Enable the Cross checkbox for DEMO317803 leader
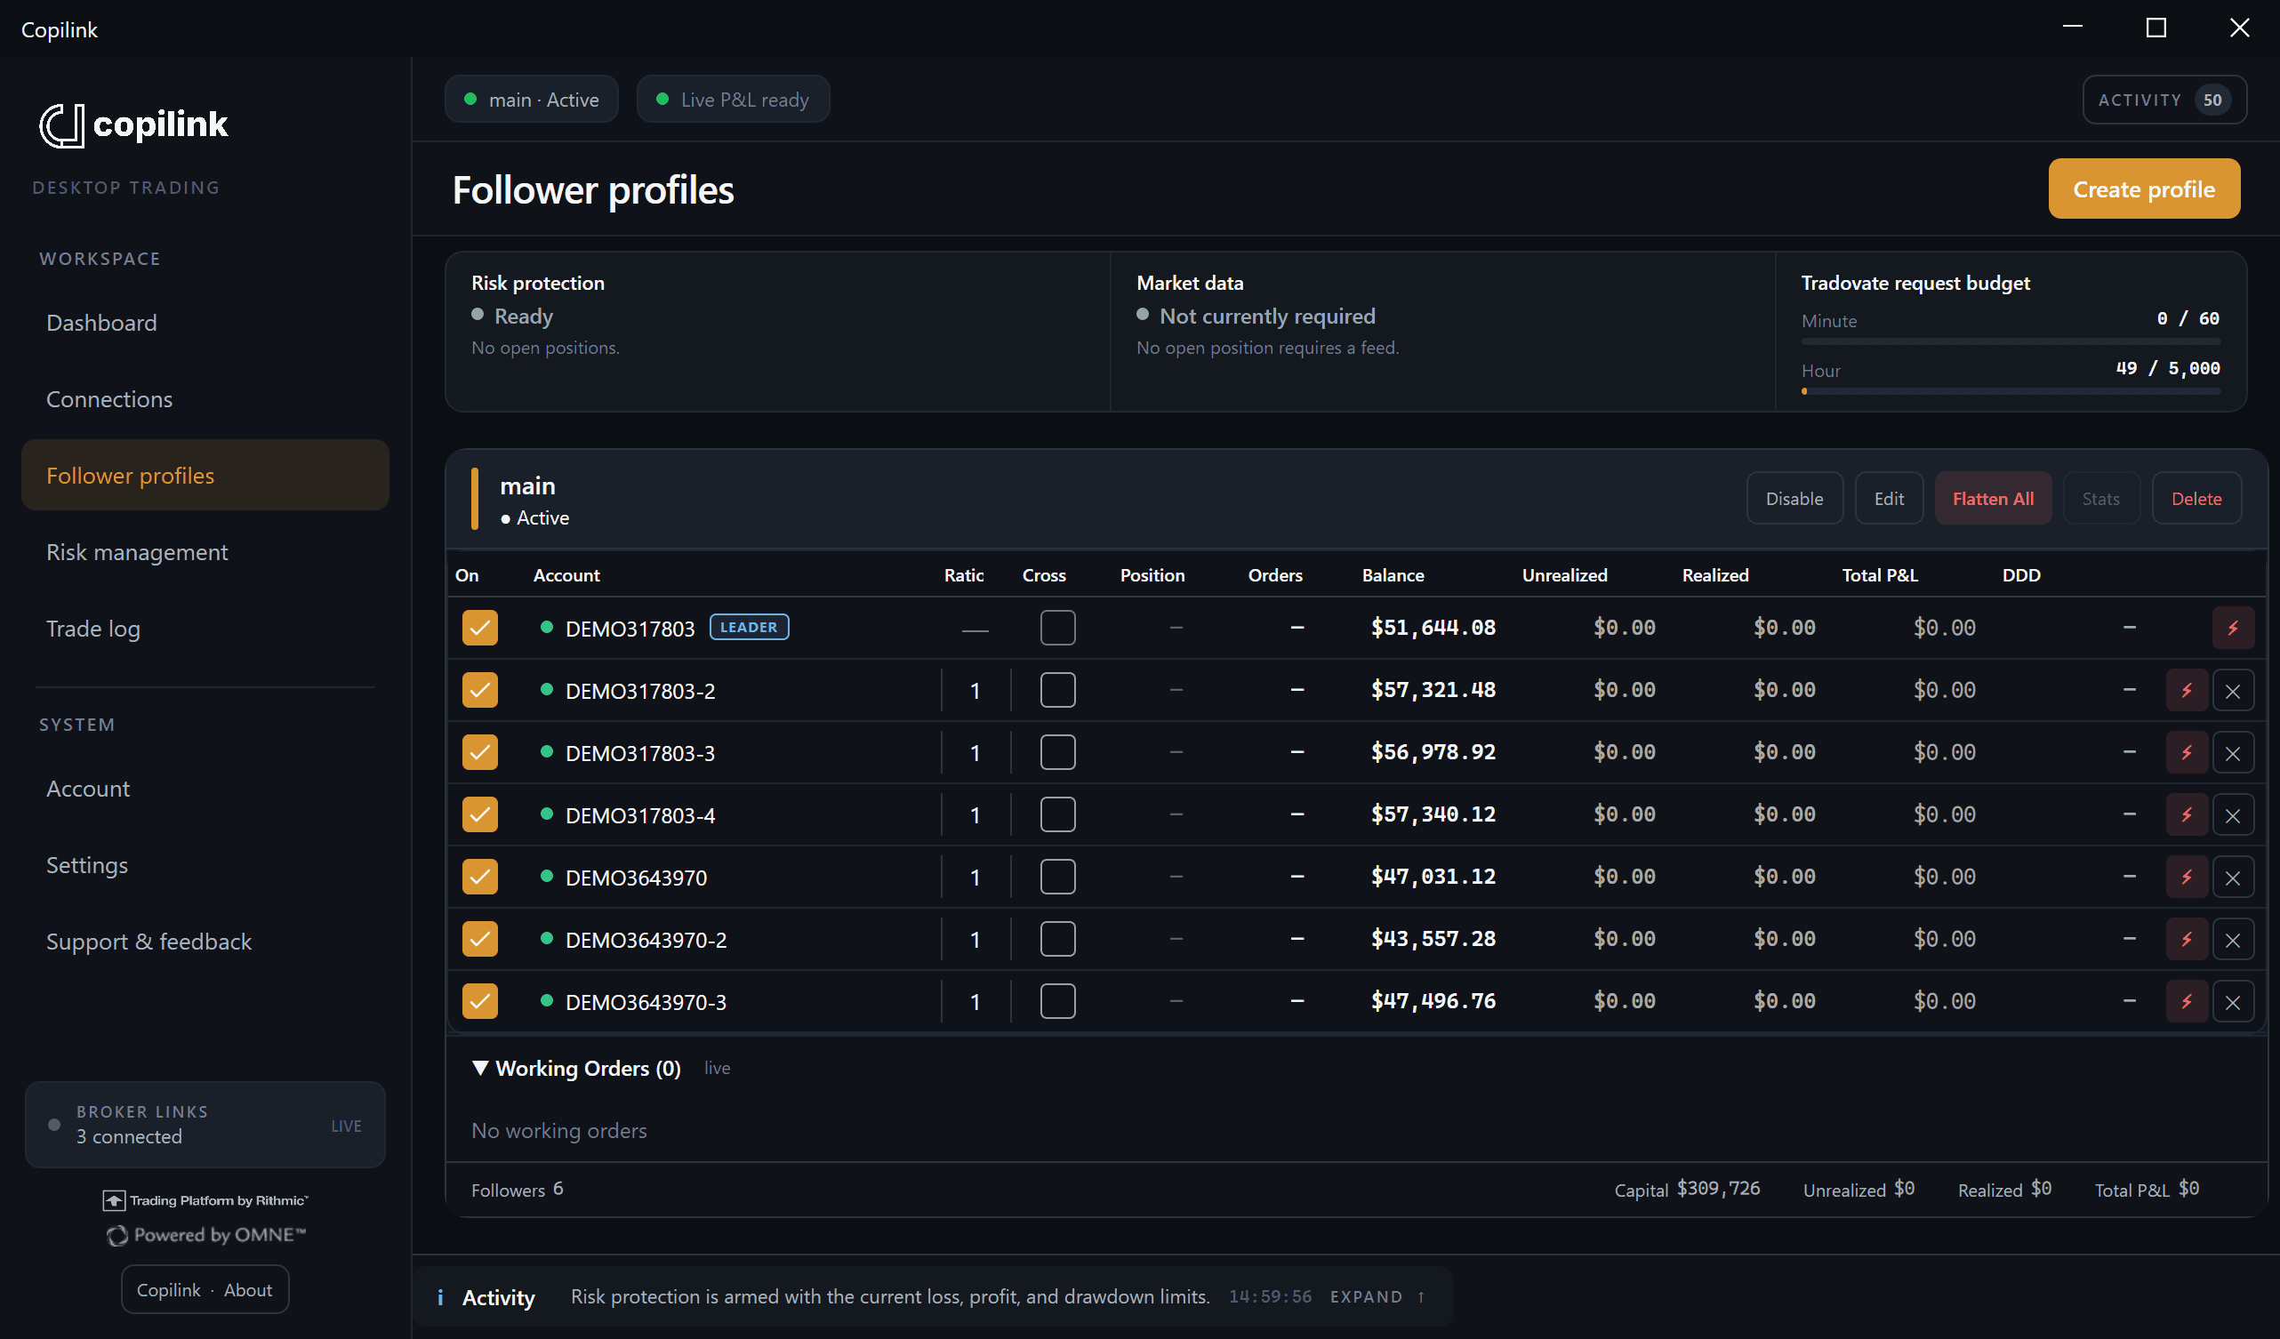2280x1339 pixels. pos(1057,628)
